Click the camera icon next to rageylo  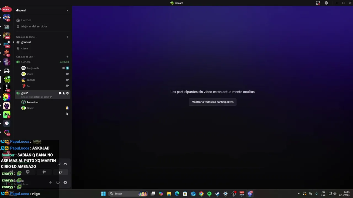pos(67,80)
